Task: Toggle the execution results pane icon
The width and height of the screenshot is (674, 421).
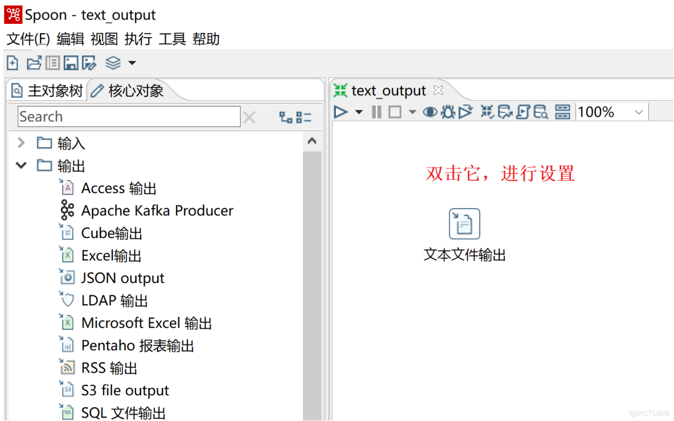Action: click(562, 112)
